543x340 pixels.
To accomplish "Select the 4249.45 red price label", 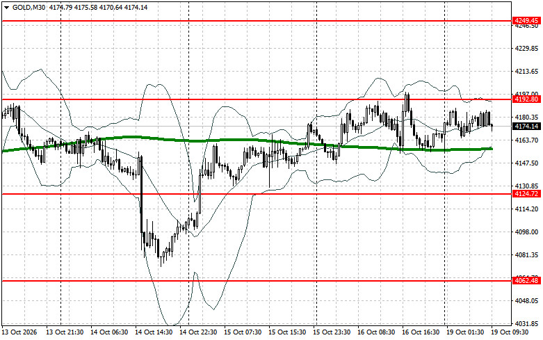I will (x=526, y=21).
